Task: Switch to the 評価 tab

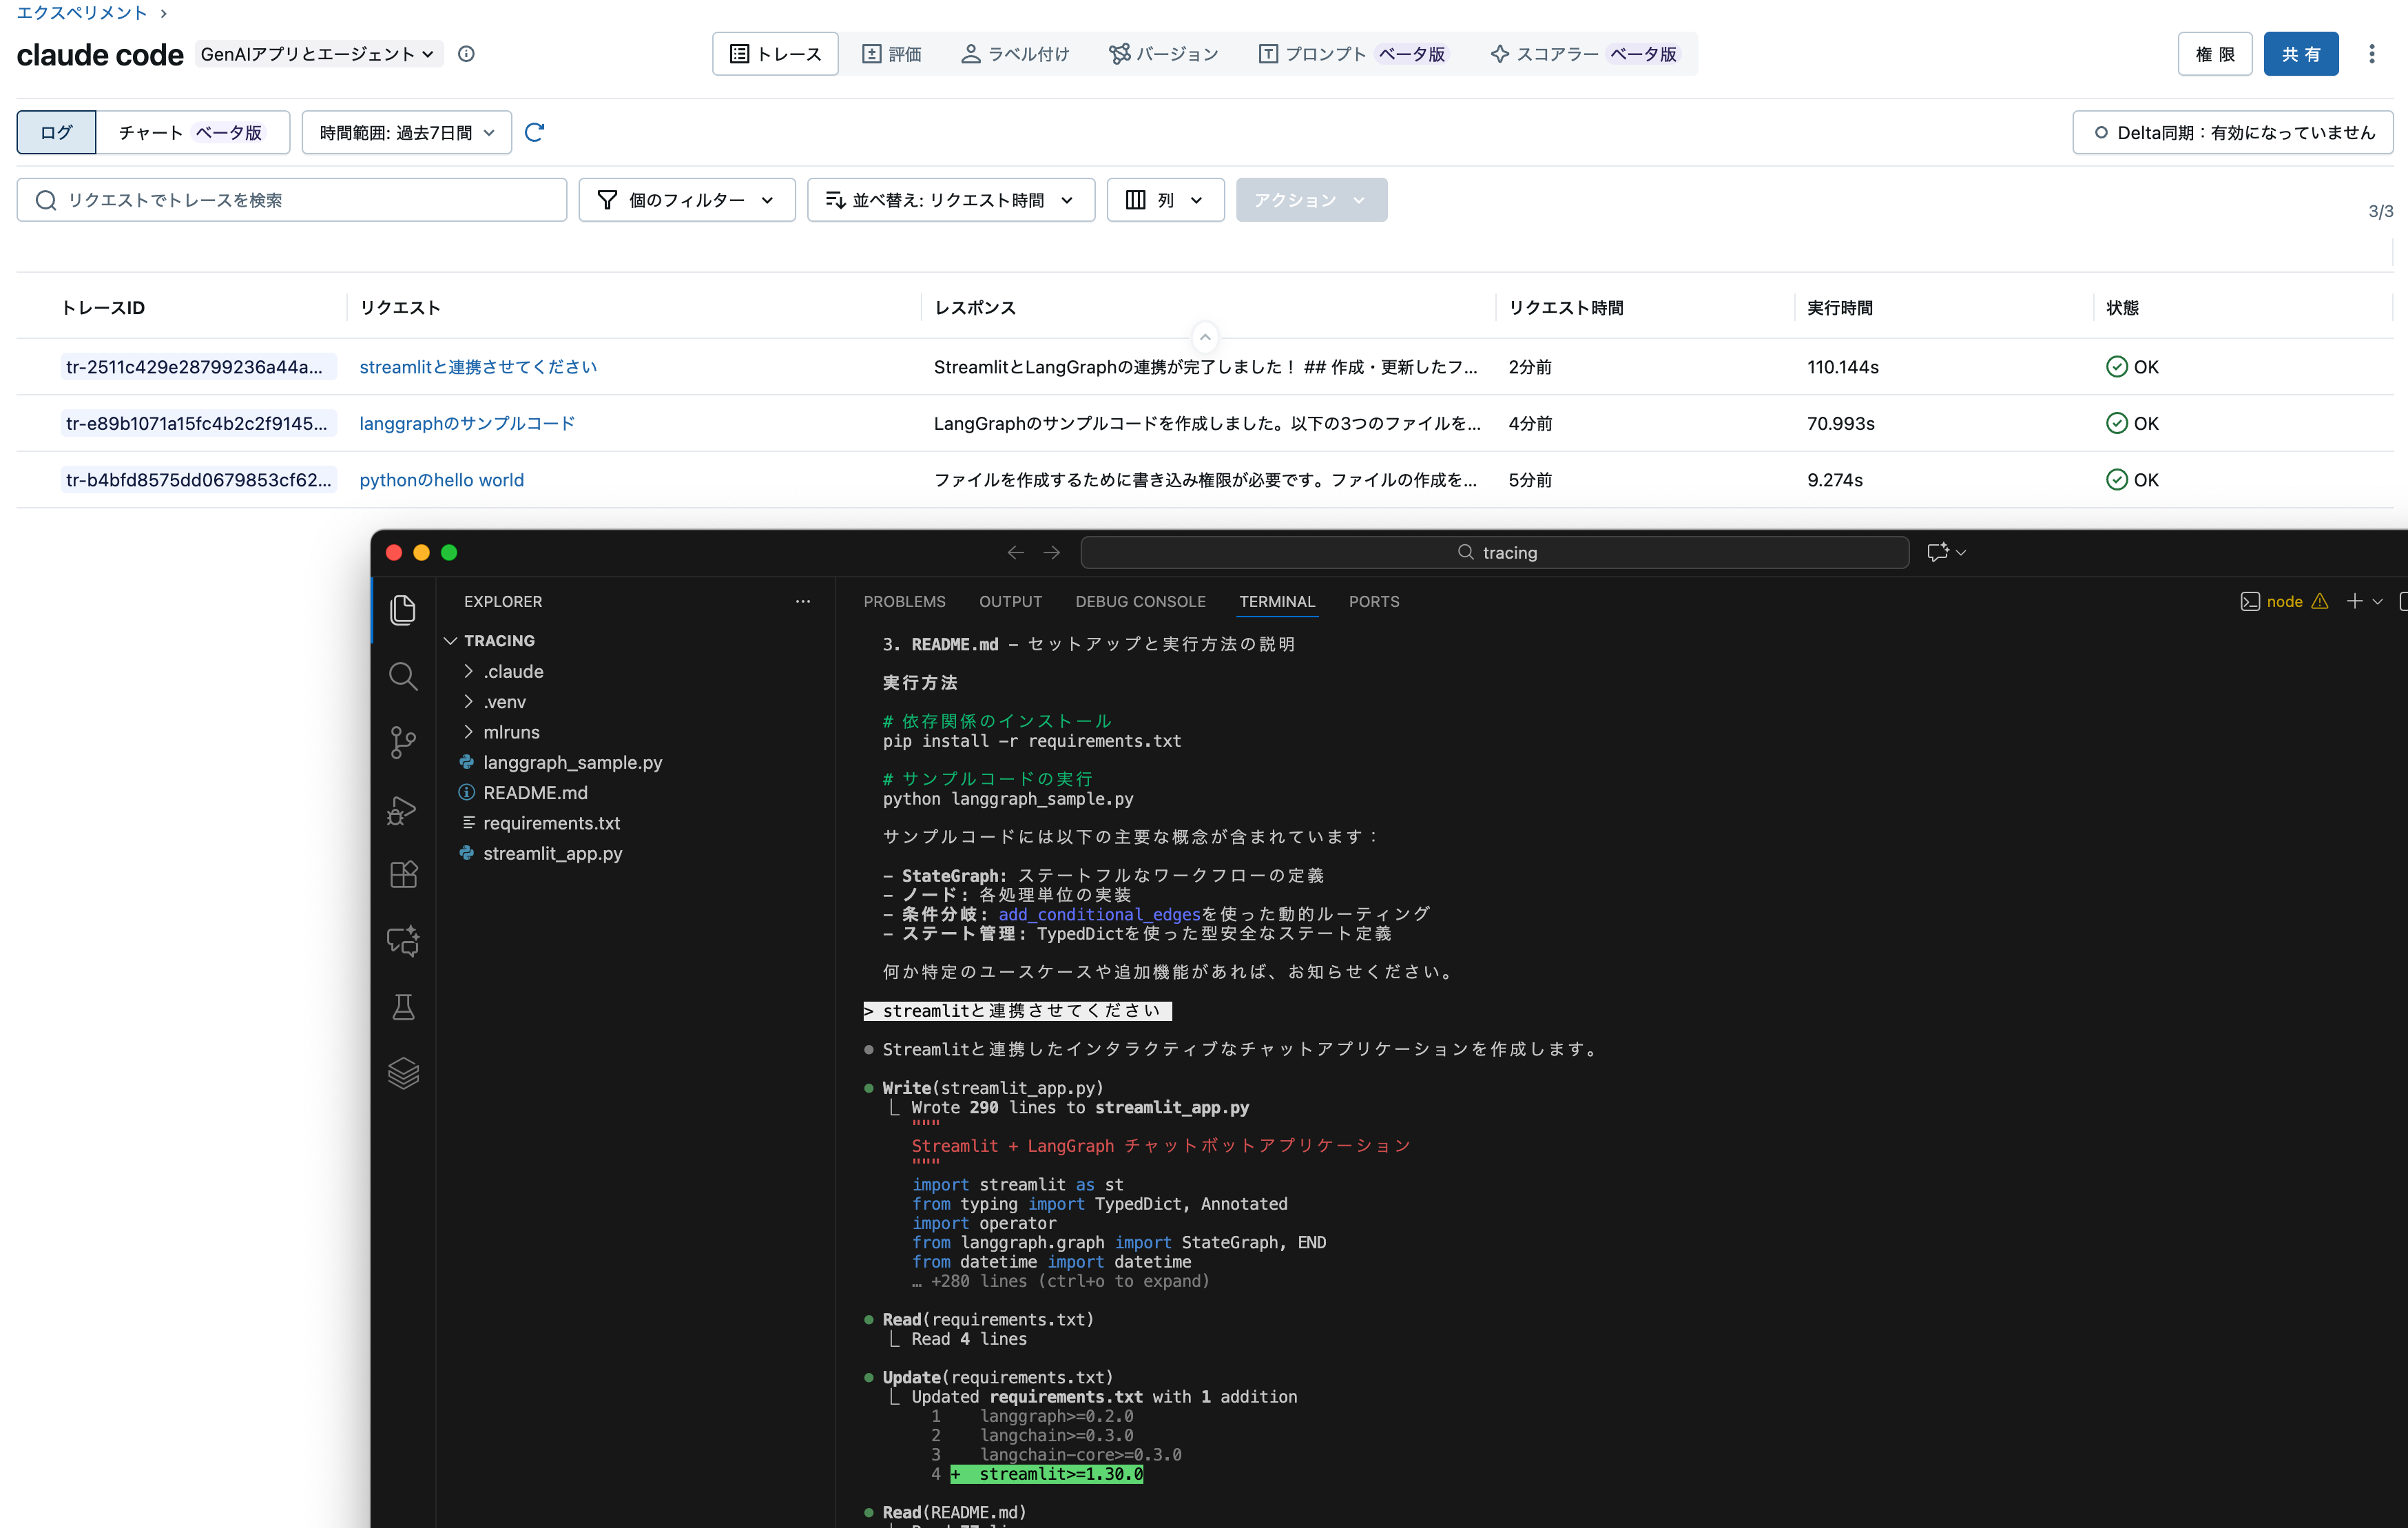Action: click(x=891, y=53)
